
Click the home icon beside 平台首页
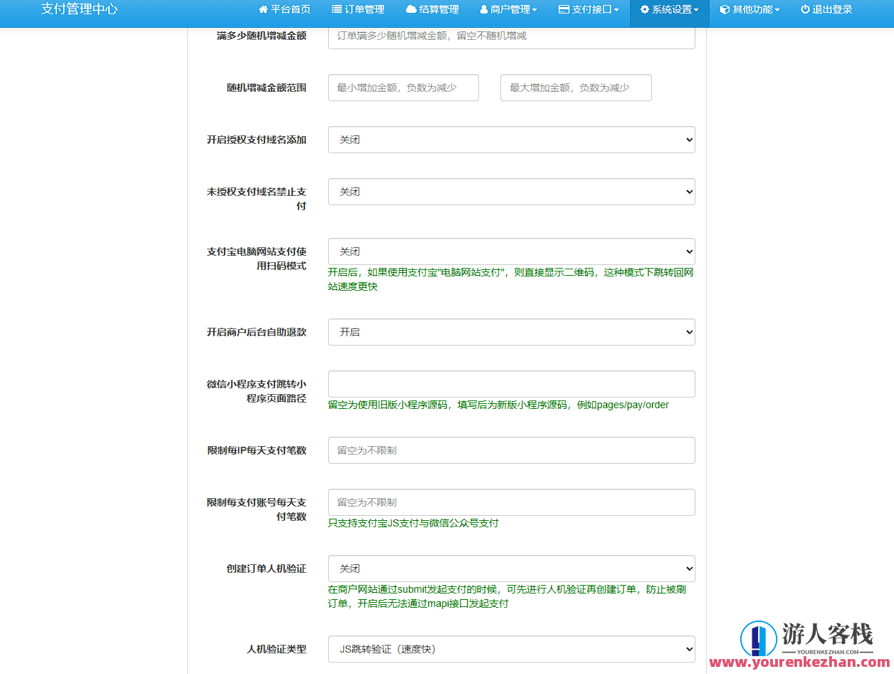[263, 10]
